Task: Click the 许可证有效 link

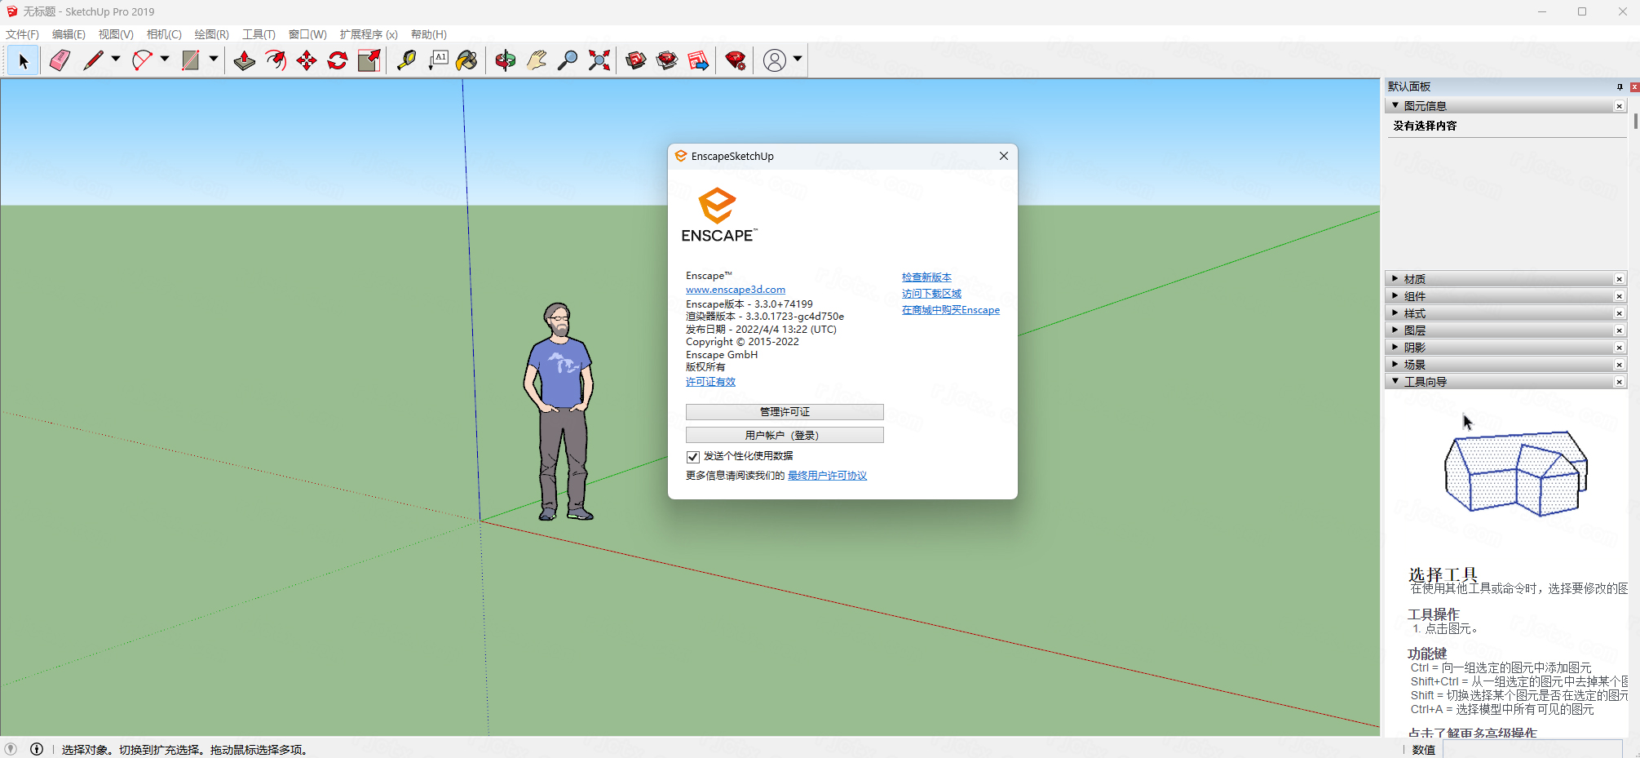Action: point(710,382)
